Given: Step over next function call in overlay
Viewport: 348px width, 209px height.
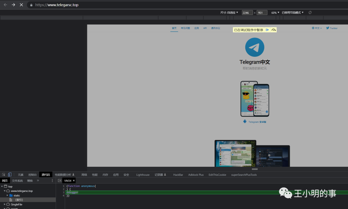Looking at the screenshot, I should click(274, 30).
